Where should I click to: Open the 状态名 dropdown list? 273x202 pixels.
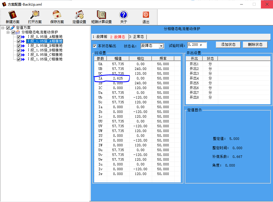[x=161, y=46]
